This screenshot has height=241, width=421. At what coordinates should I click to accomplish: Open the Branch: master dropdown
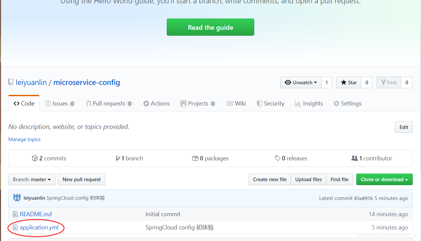(32, 180)
